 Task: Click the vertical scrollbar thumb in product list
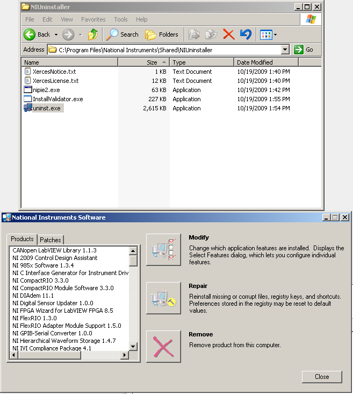coord(133,261)
